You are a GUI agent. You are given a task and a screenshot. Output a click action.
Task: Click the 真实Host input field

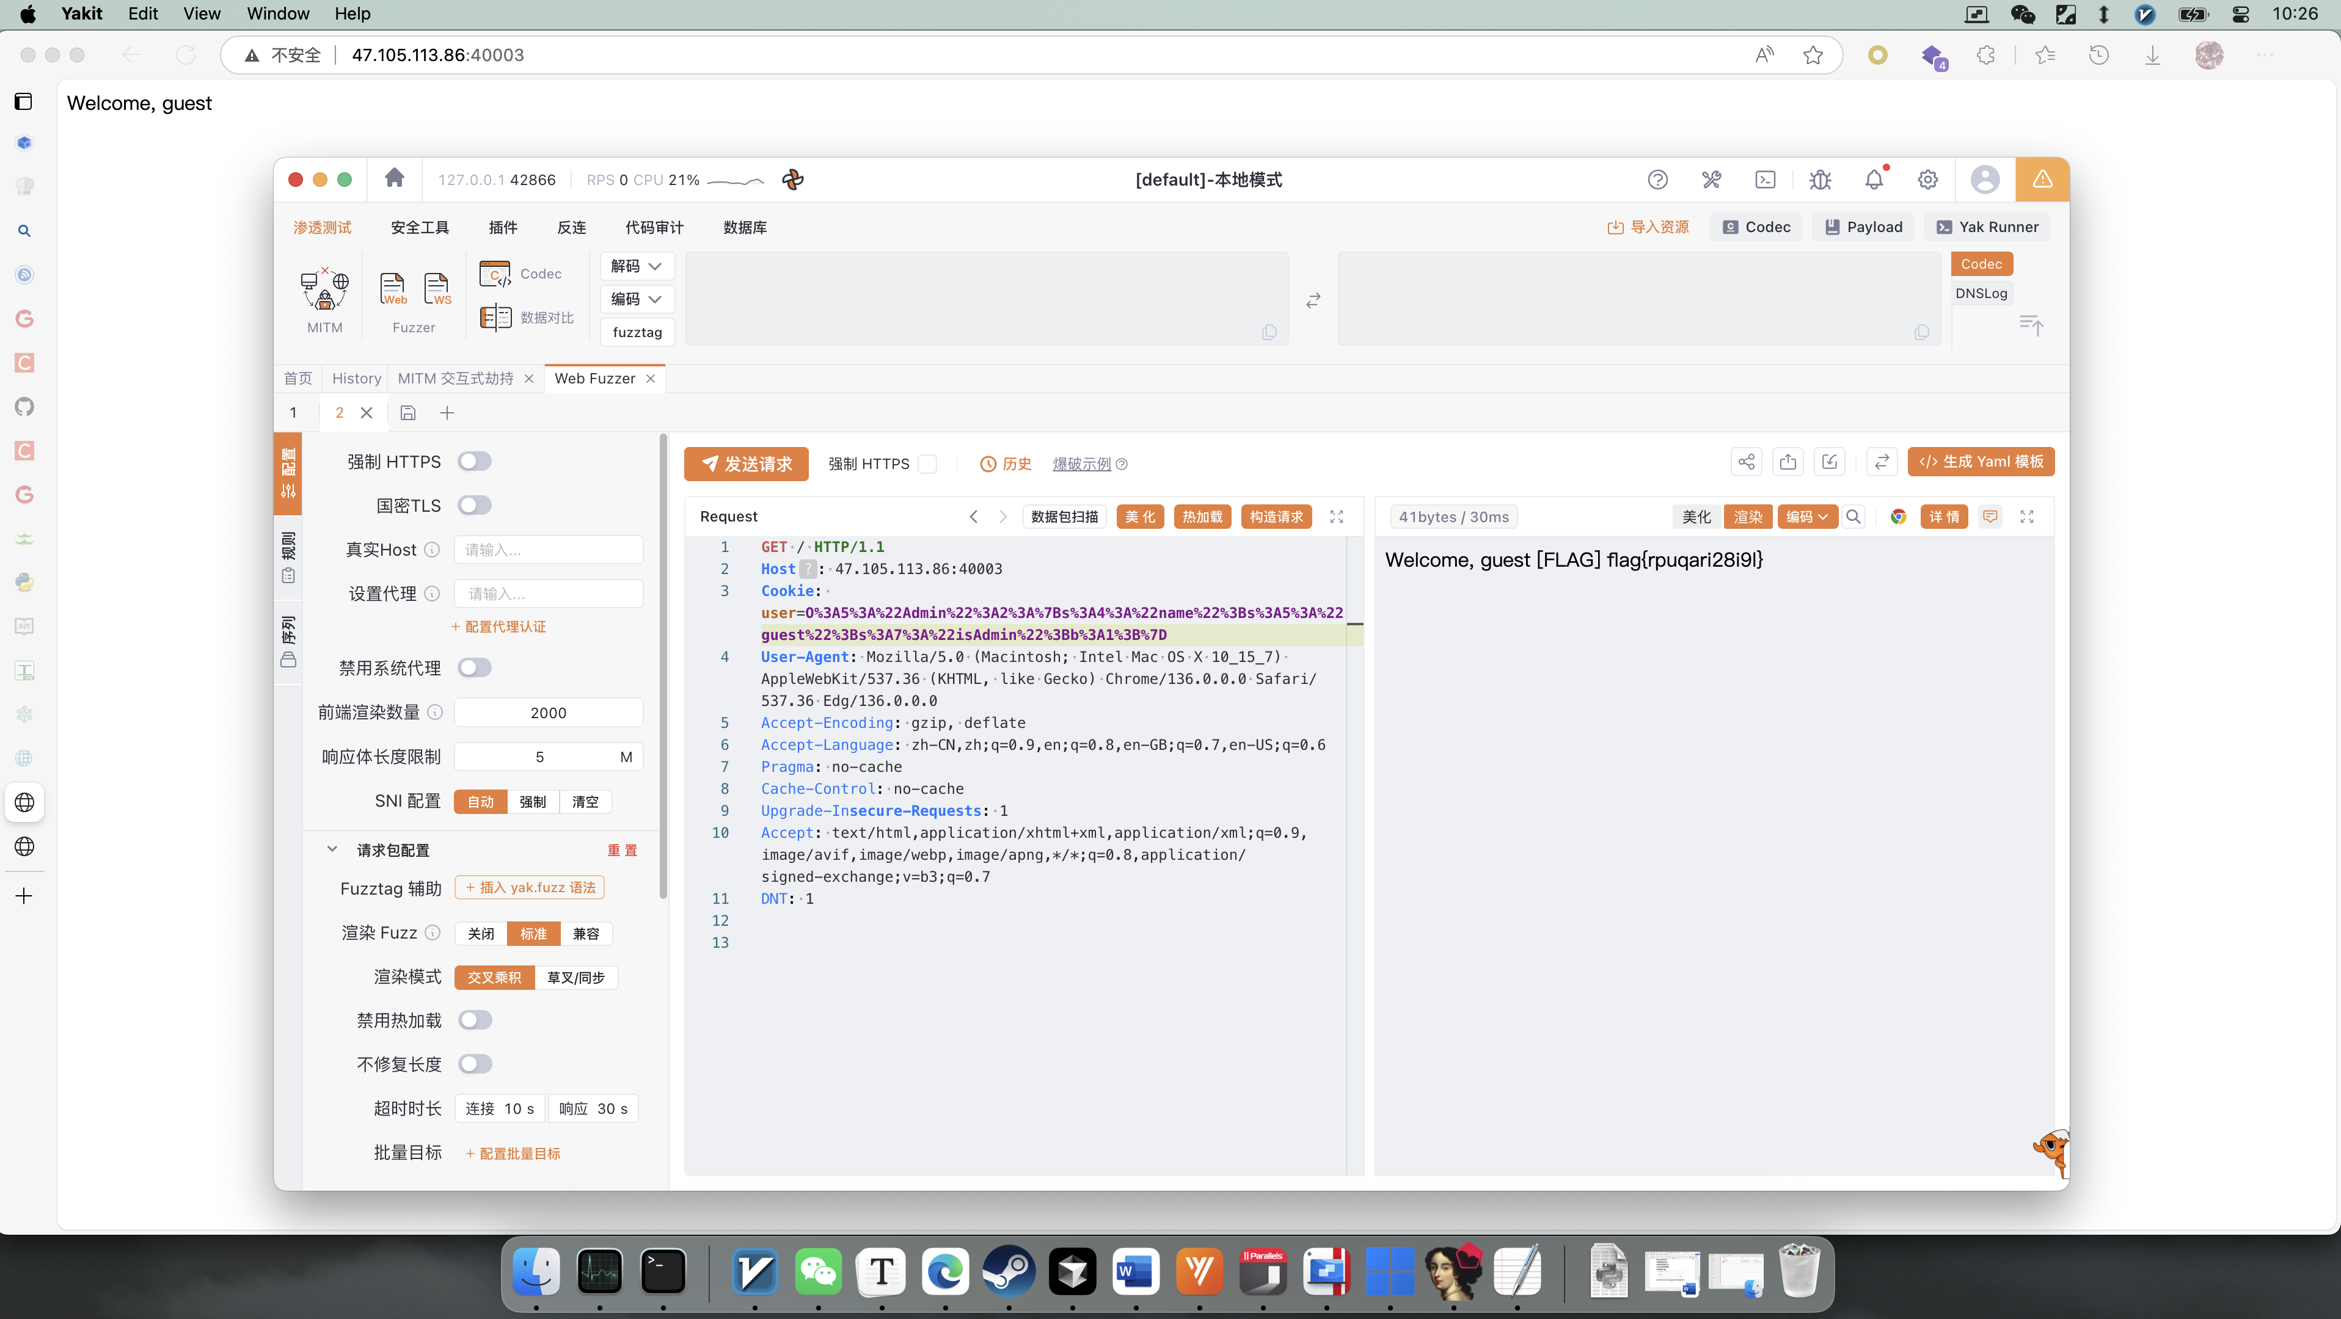point(548,550)
